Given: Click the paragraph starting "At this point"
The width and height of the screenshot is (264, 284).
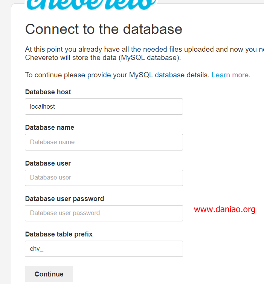Looking at the screenshot, I should tap(145, 54).
